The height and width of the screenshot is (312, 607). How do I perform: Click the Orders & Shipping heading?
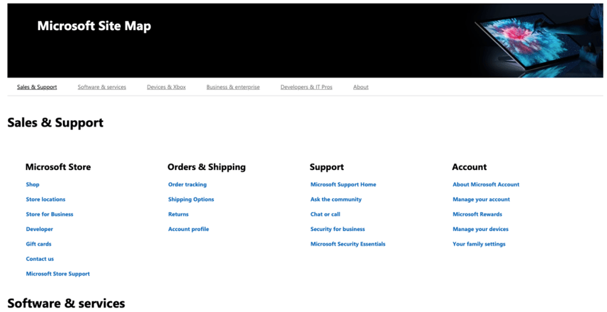click(x=207, y=167)
